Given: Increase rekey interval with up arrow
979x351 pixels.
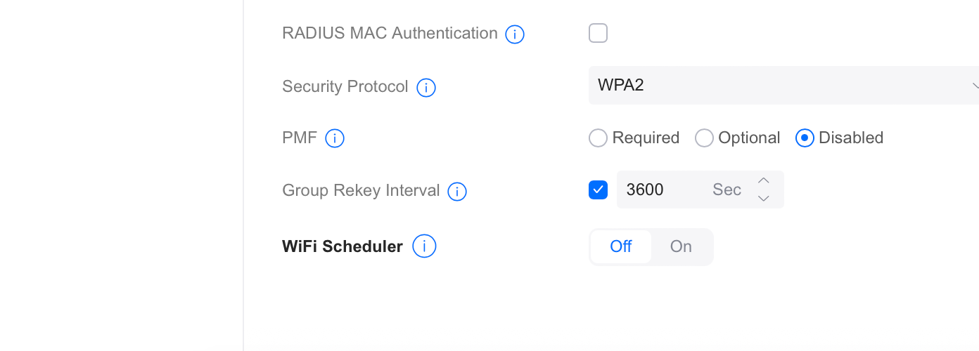Looking at the screenshot, I should pyautogui.click(x=763, y=180).
